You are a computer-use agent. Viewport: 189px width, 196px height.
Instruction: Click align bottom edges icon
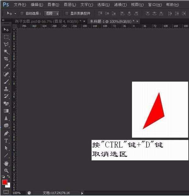(x=114, y=13)
